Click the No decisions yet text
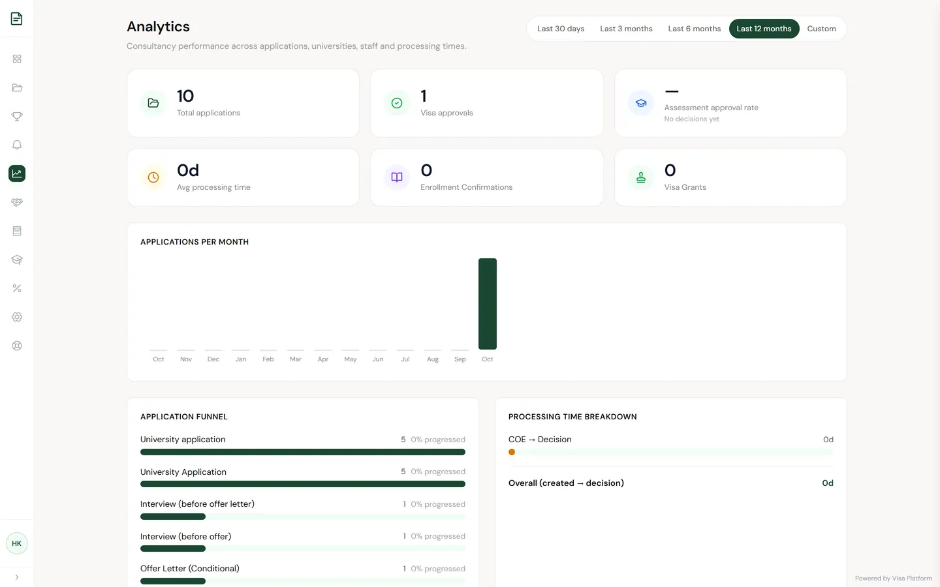This screenshot has height=587, width=940. (692, 119)
